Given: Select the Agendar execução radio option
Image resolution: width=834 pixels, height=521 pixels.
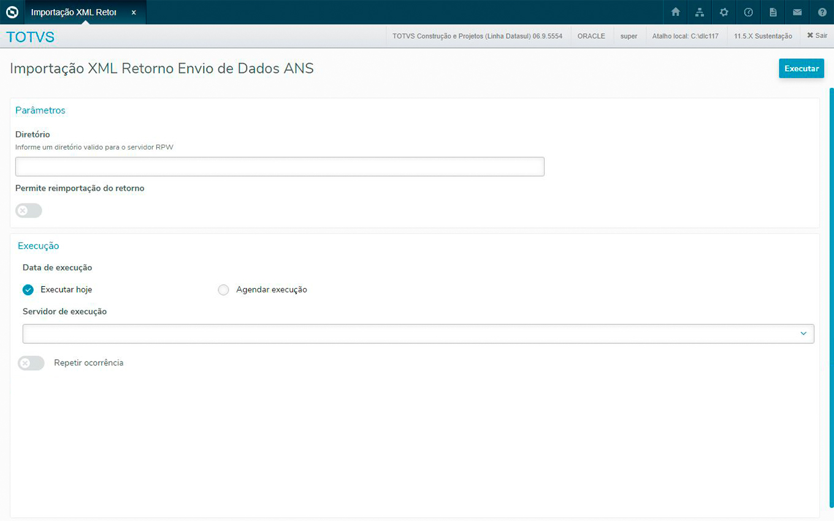Looking at the screenshot, I should pyautogui.click(x=223, y=290).
